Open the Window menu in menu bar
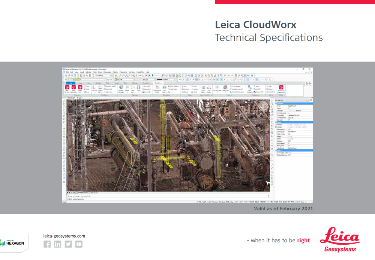Image resolution: width=375 pixels, height=260 pixels. click(x=132, y=72)
